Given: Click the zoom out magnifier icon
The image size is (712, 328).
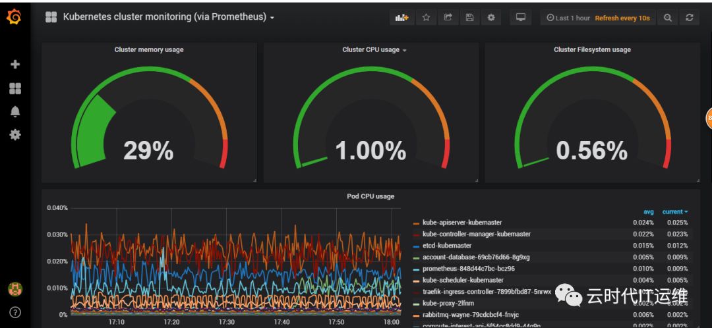Looking at the screenshot, I should (667, 18).
